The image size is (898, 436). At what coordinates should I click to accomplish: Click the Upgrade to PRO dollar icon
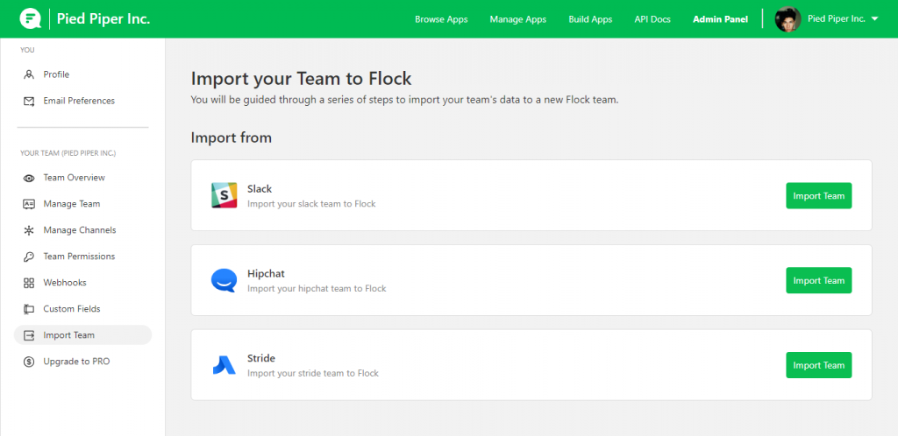tap(29, 362)
